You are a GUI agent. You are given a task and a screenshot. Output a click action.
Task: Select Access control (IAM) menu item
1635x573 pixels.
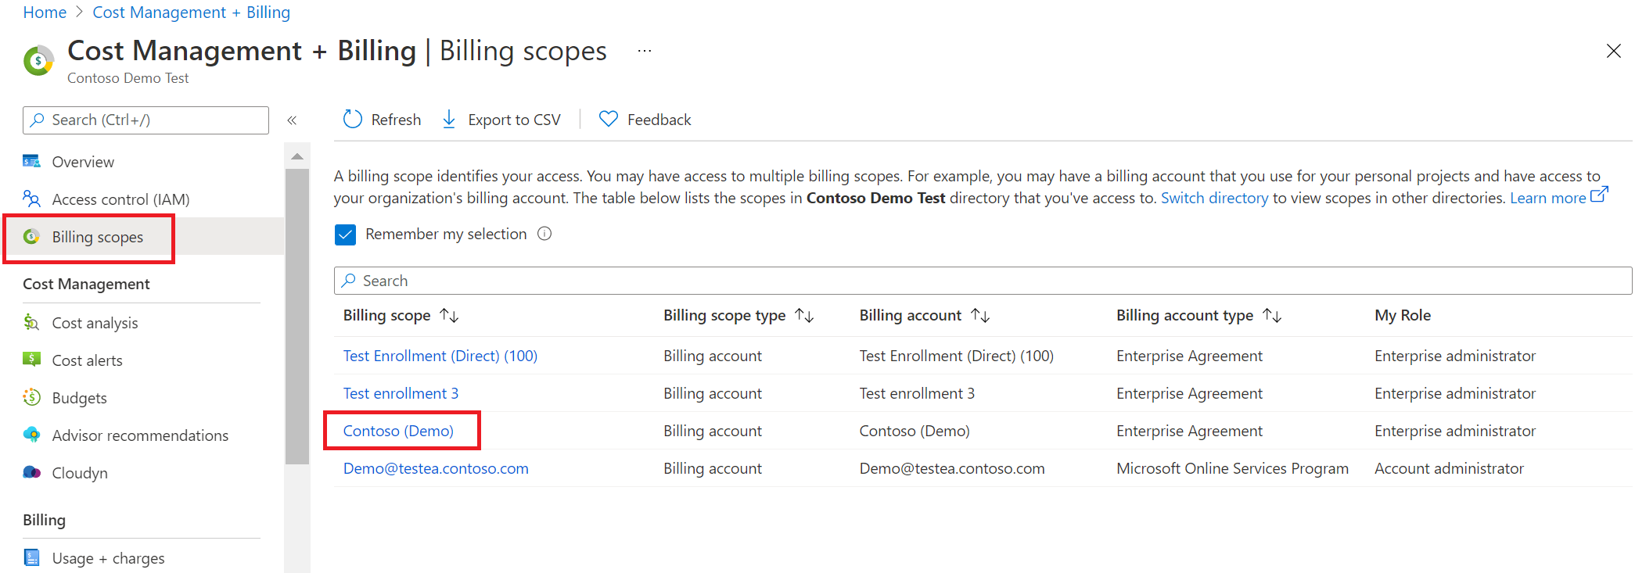point(120,199)
